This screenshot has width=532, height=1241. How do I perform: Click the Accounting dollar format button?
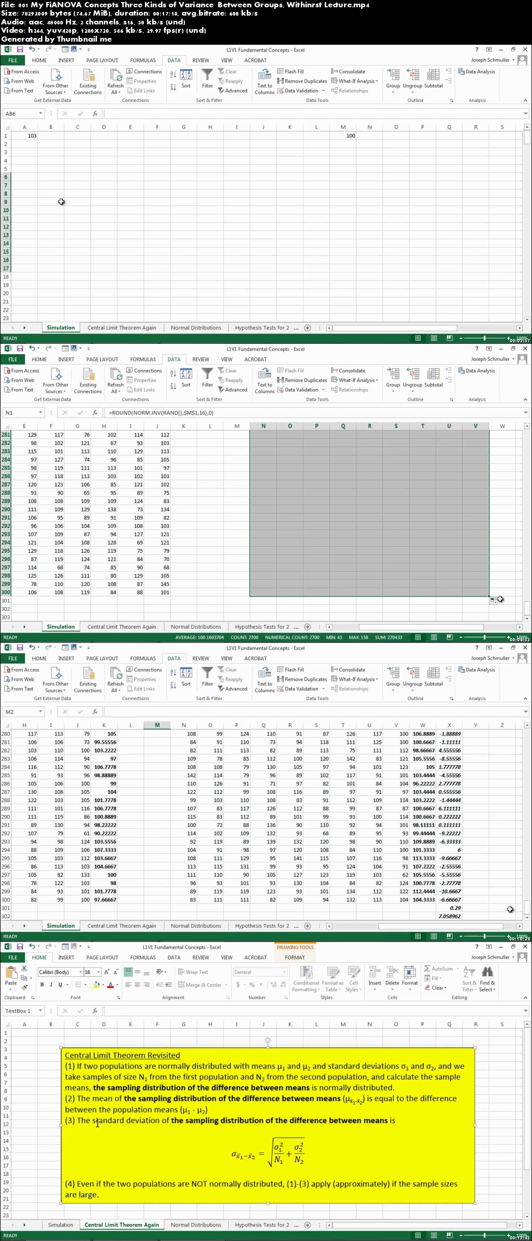point(238,985)
